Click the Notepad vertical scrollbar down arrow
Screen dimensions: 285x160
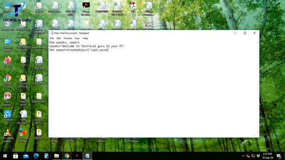pyautogui.click(x=257, y=132)
